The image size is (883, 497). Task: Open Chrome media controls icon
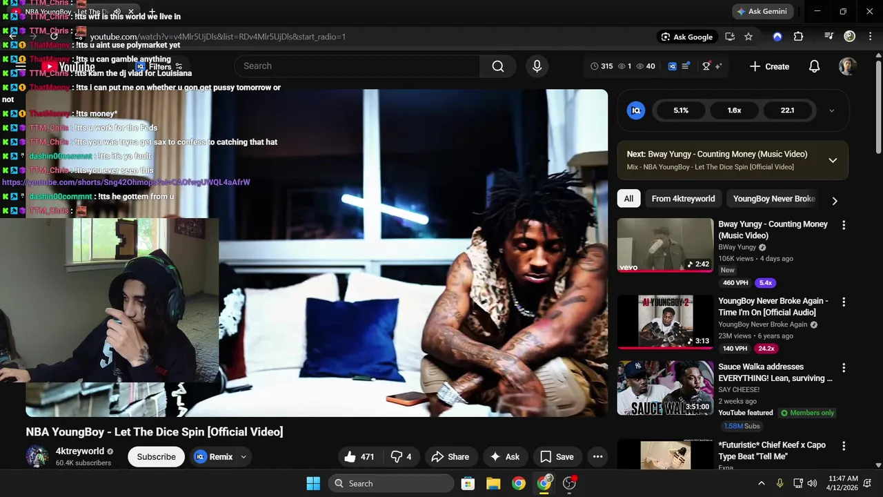pos(829,37)
